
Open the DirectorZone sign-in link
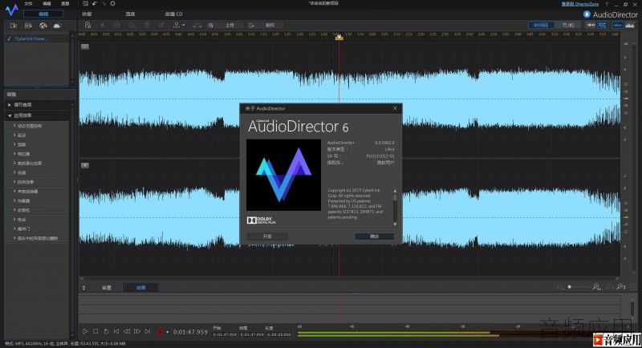[579, 4]
